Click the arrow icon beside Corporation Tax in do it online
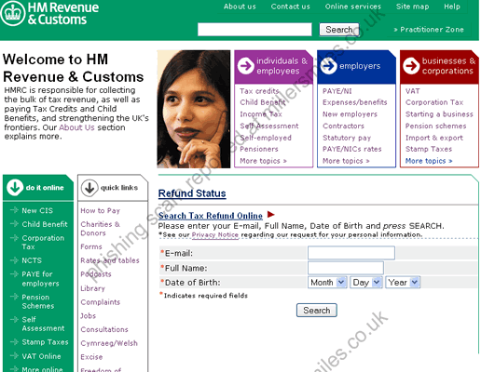 point(14,238)
